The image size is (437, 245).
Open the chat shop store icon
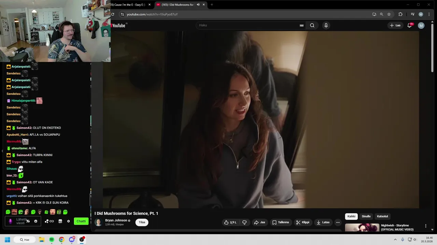(x=60, y=221)
